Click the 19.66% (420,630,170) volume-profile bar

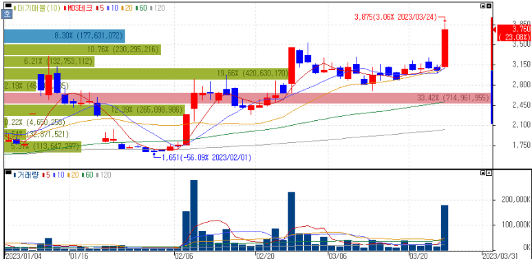pos(146,74)
